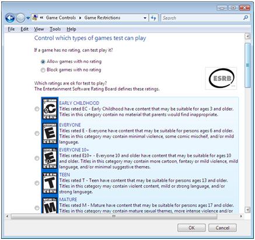Viewport: 255px width, 240px height.
Task: Click the E10+ rating icon
Action: click(x=50, y=158)
